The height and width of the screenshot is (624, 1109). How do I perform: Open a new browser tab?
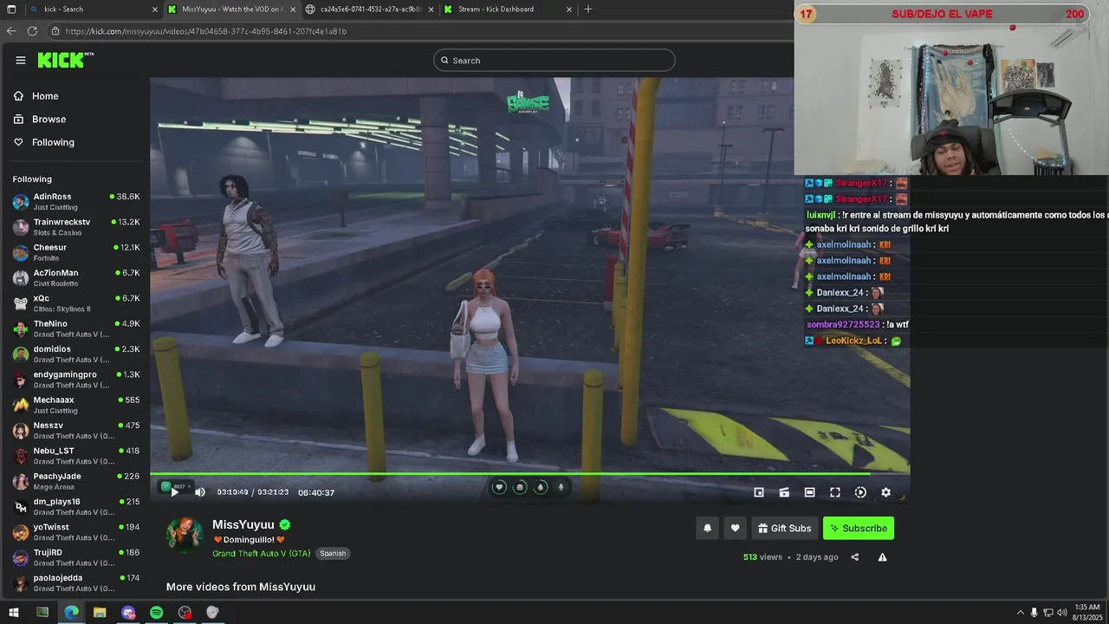pyautogui.click(x=588, y=10)
